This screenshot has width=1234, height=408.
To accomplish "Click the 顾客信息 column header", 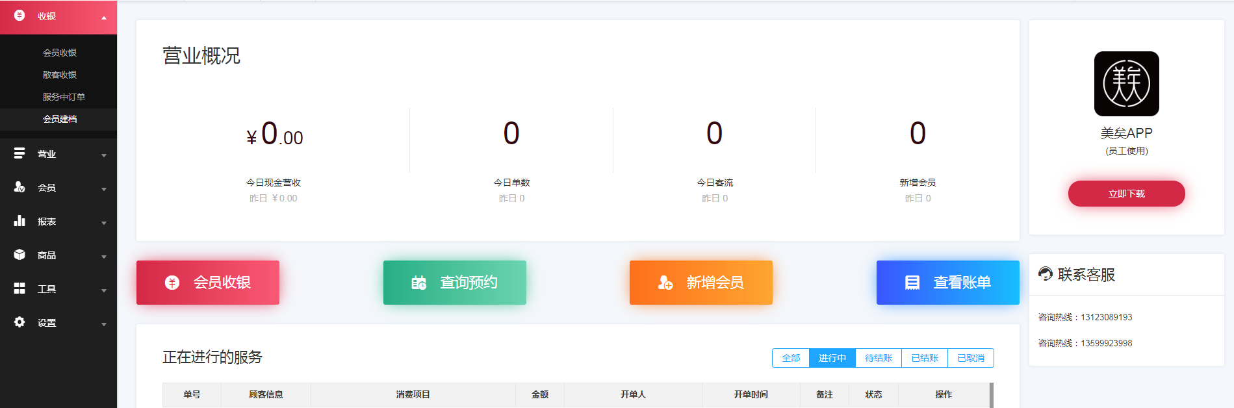I will point(266,394).
